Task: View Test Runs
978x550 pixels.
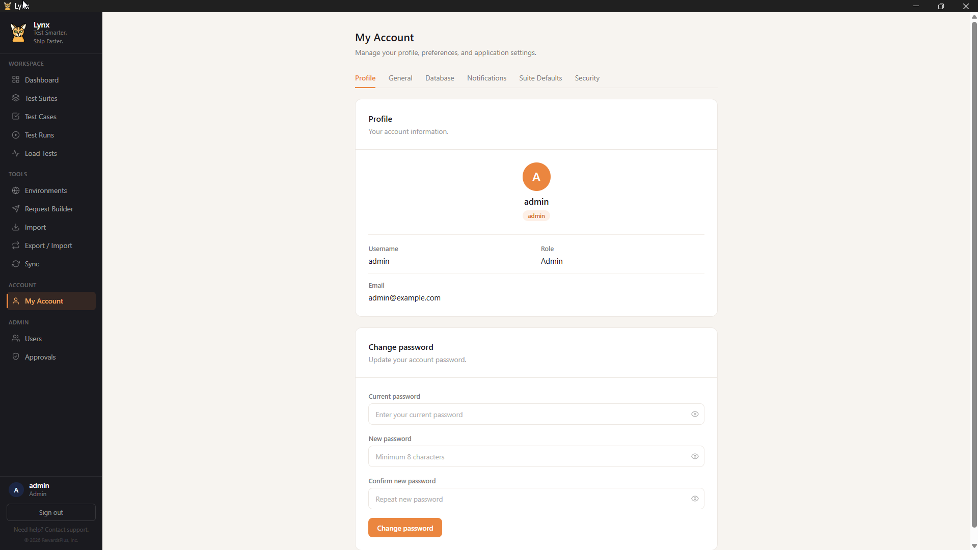Action: pyautogui.click(x=39, y=134)
